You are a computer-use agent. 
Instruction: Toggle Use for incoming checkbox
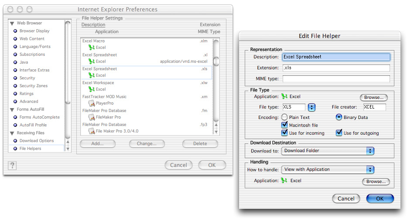[284, 133]
